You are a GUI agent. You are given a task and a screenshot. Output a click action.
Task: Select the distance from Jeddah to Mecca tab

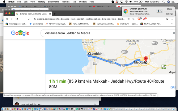(x=33, y=14)
